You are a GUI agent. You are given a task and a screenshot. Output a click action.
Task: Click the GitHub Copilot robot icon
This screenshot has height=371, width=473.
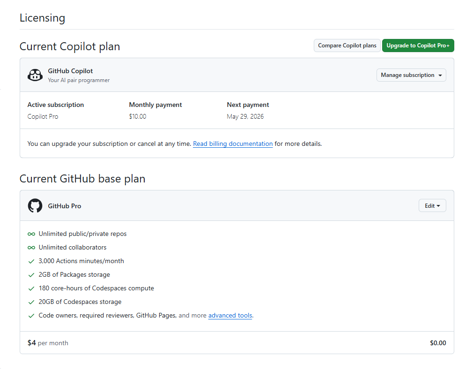coord(35,75)
